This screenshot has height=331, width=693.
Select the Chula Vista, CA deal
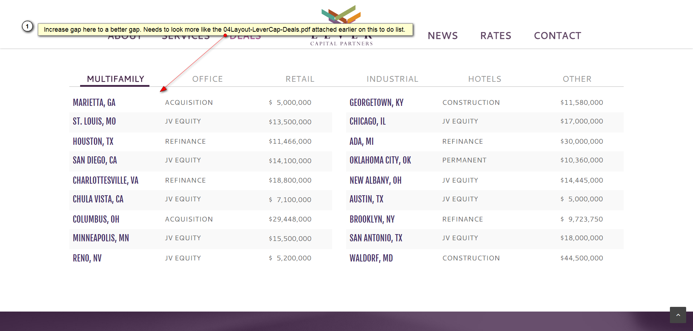point(98,199)
